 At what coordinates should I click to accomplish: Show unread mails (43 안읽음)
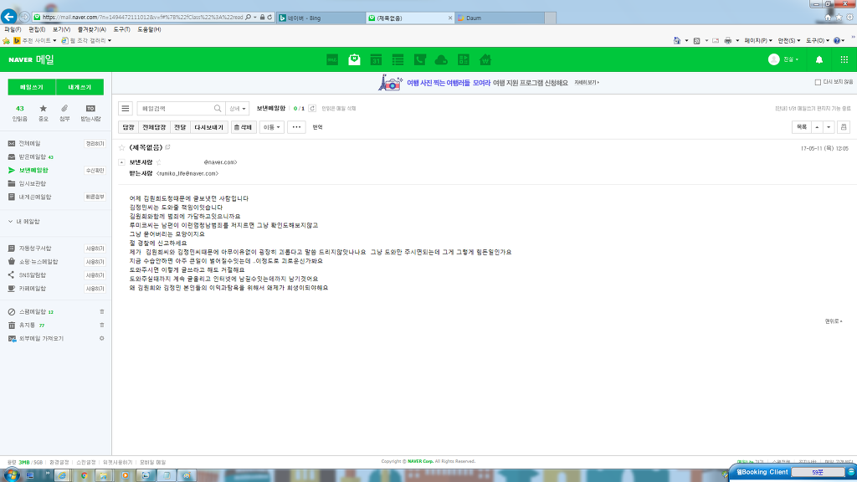coord(20,113)
